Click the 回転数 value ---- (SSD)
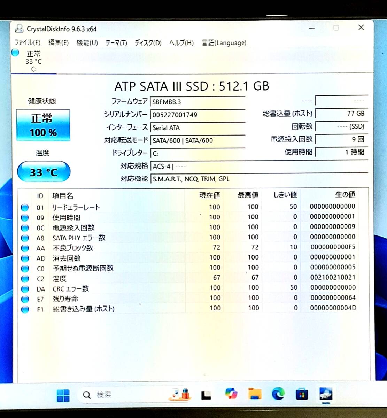The image size is (387, 418). pos(341,126)
